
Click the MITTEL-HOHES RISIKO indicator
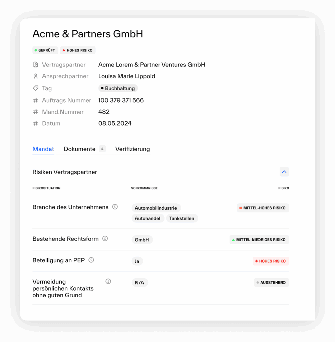263,208
